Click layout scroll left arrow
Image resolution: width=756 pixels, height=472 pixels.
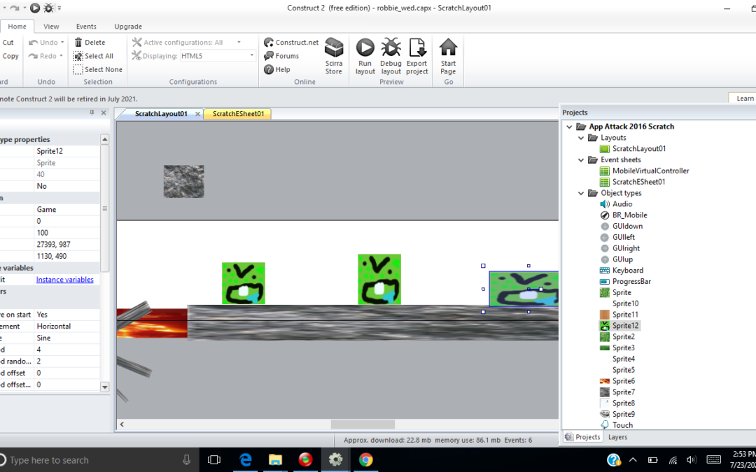point(122,424)
